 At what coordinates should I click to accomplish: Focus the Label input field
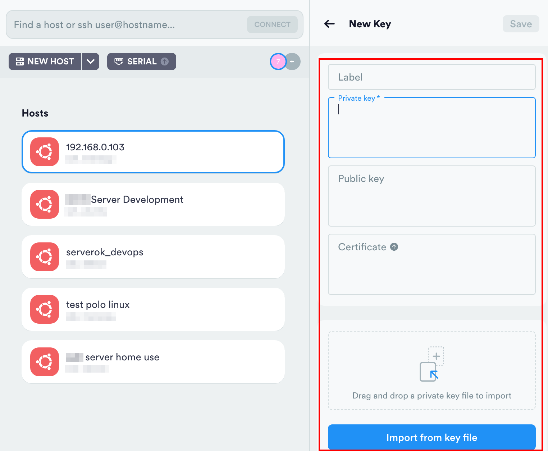point(431,77)
